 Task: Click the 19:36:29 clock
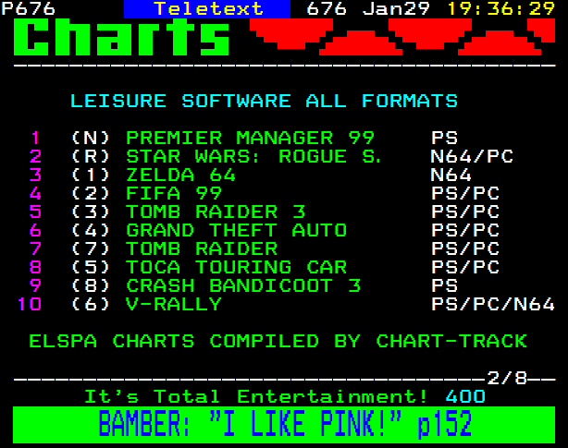(501, 8)
